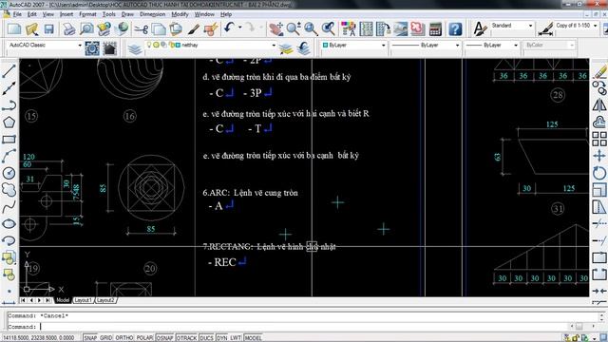Open the Standard text style dropdown
This screenshot has height=342, width=608.
point(512,26)
